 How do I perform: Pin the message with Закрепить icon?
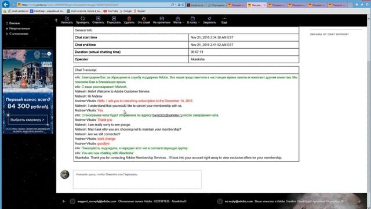pyautogui.click(x=209, y=20)
